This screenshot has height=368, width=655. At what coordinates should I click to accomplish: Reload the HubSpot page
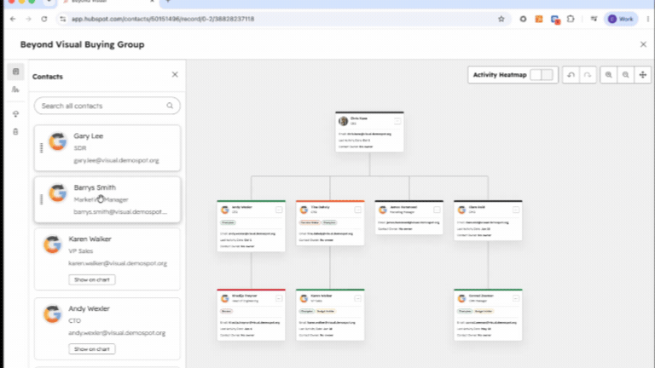click(43, 19)
